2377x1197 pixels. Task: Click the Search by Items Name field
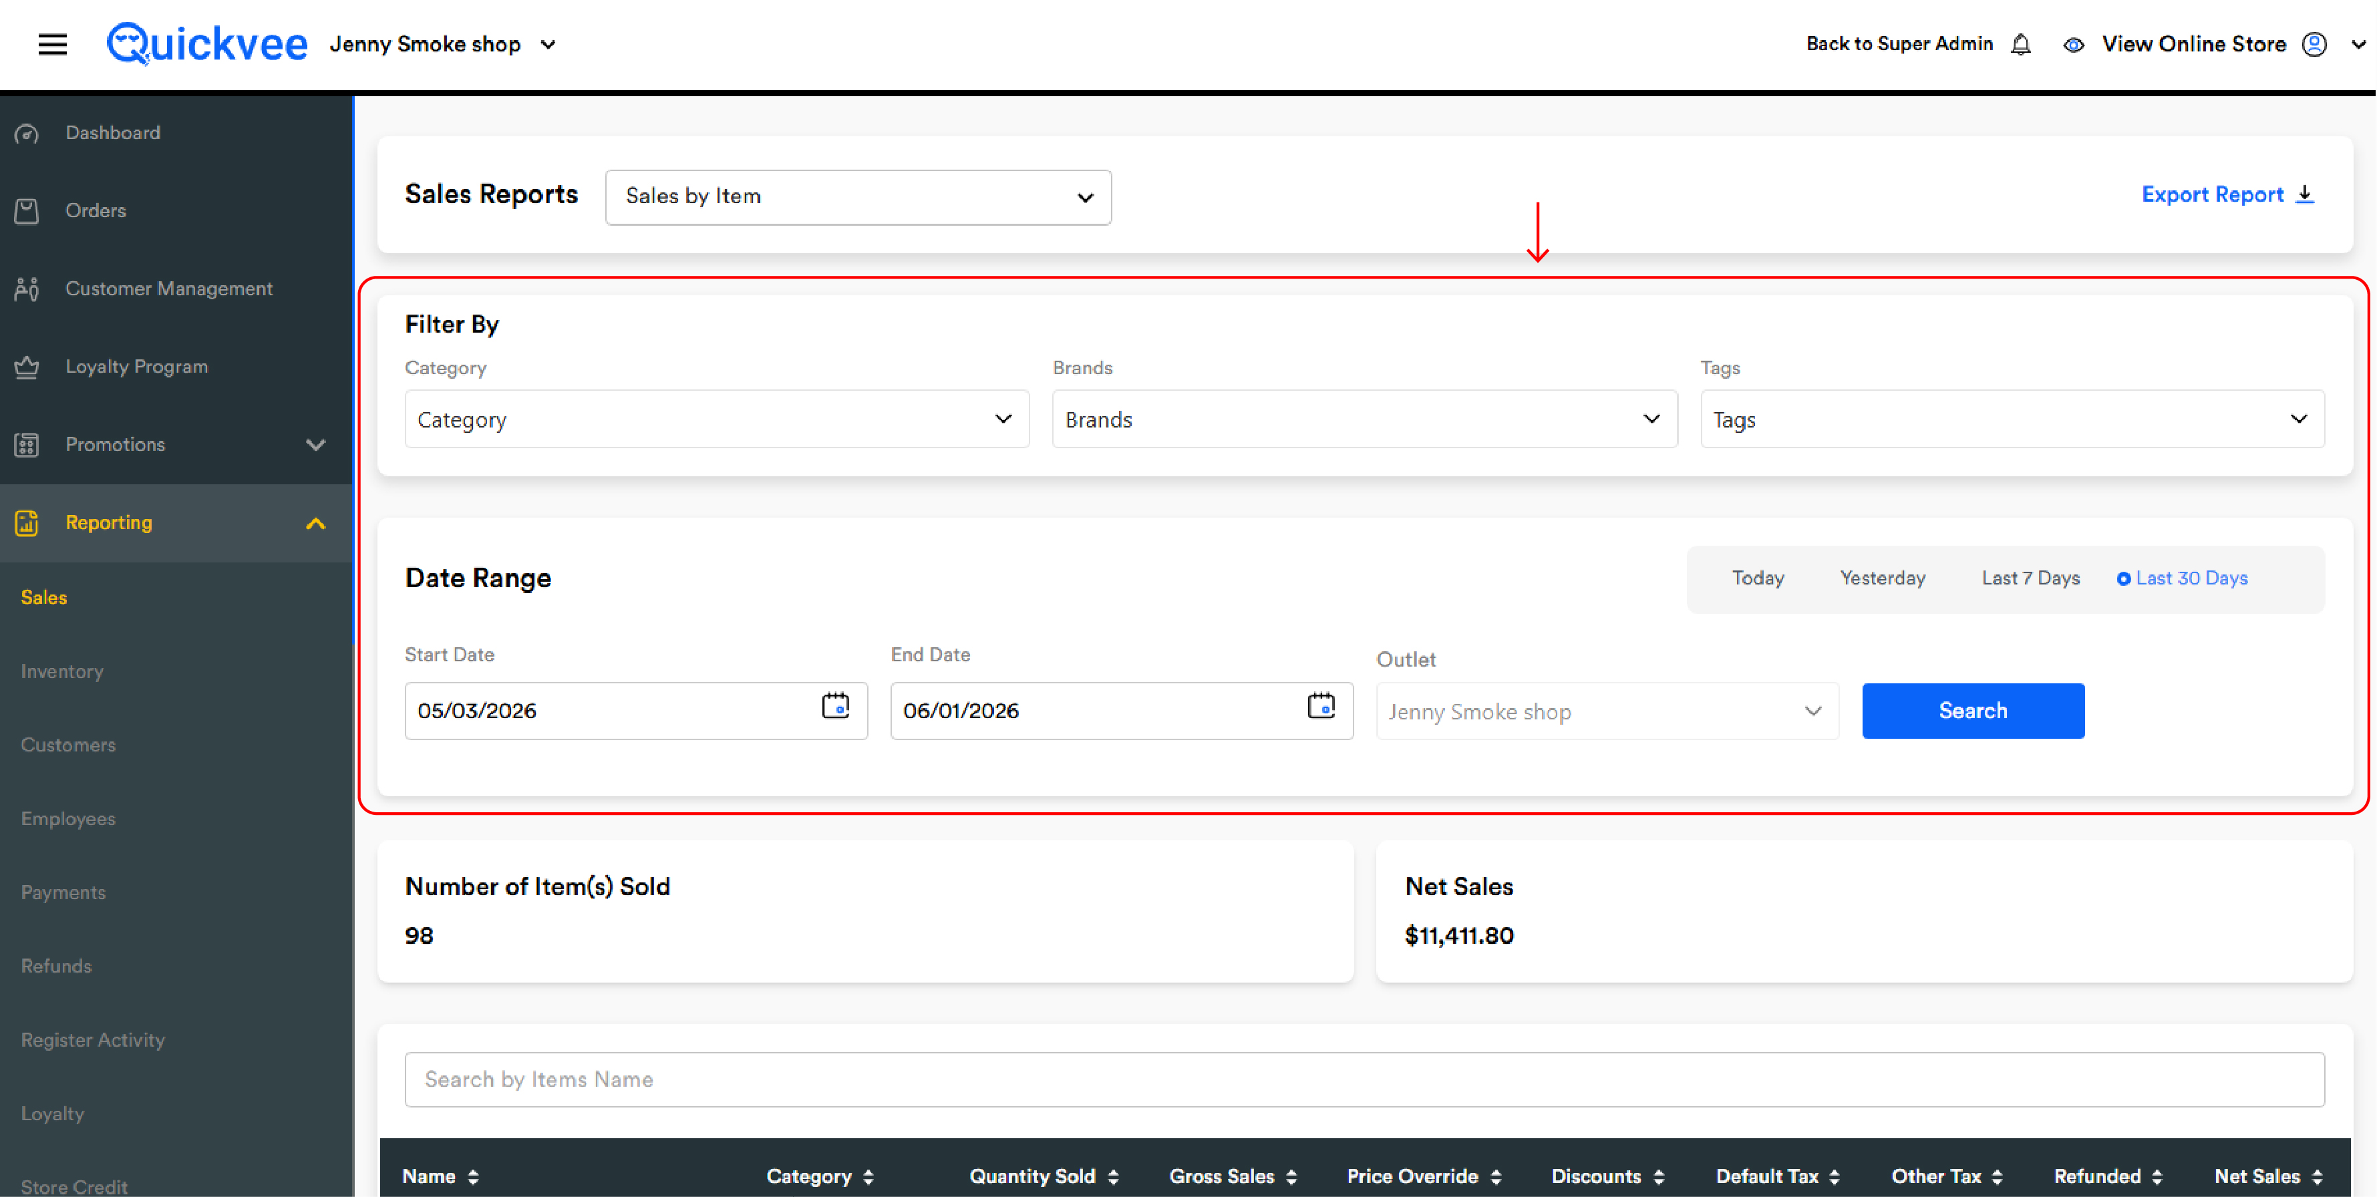[1364, 1080]
